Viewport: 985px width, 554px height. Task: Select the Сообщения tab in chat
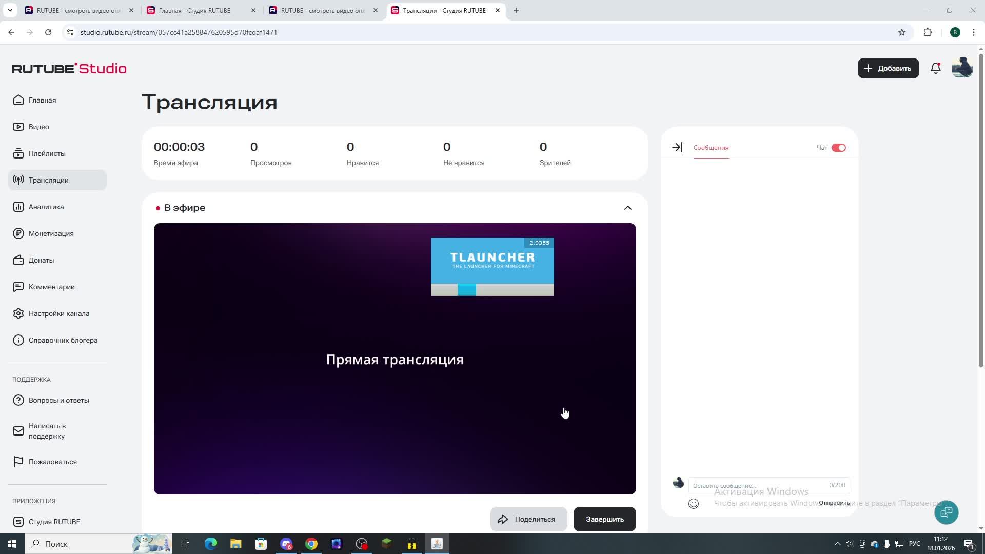tap(711, 148)
